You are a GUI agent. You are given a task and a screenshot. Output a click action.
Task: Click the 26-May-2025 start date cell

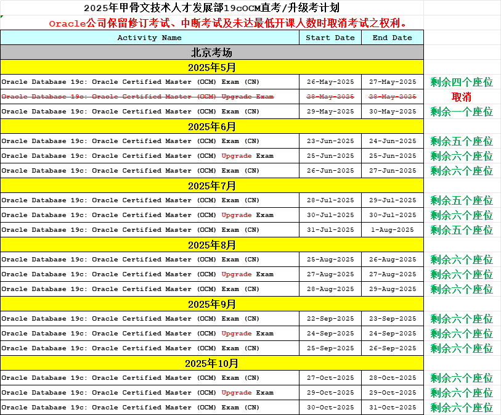330,82
